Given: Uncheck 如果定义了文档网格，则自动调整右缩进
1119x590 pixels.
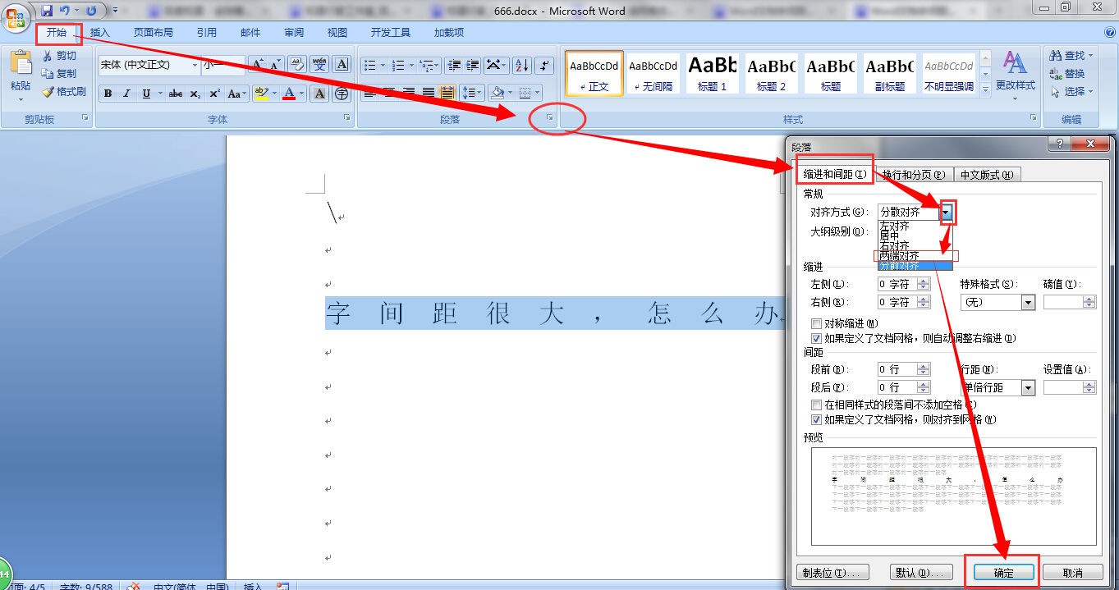Looking at the screenshot, I should point(816,338).
